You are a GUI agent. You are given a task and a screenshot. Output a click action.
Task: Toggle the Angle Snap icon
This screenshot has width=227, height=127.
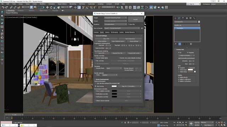tap(87, 7)
